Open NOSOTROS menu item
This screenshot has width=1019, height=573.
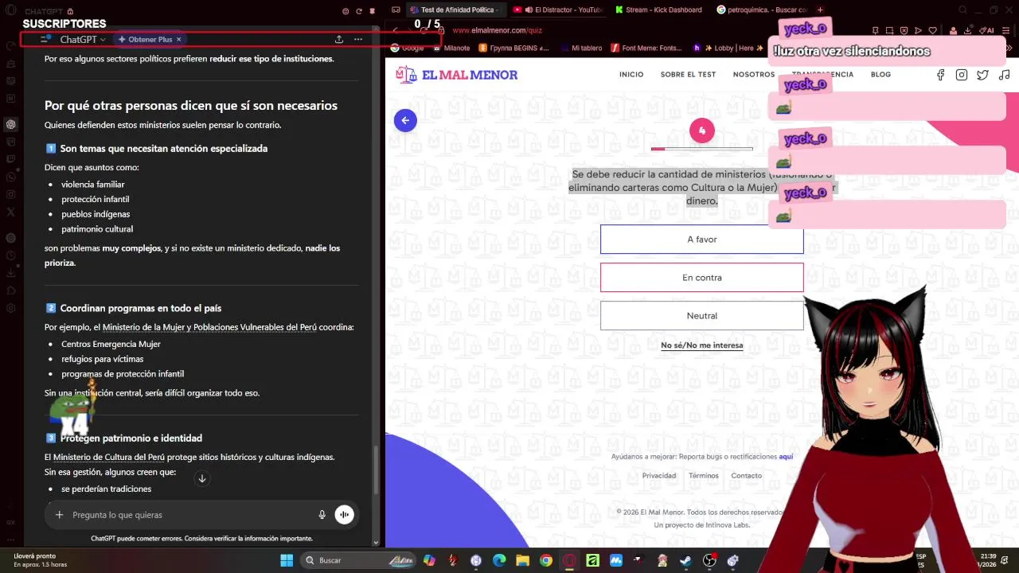tap(754, 75)
